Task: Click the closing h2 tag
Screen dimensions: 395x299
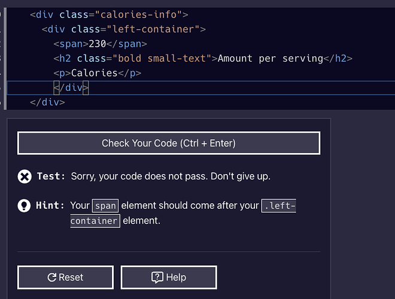Action: 338,59
